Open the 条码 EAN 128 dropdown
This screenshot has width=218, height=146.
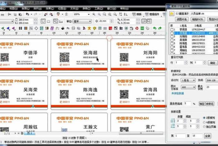(x=212, y=80)
